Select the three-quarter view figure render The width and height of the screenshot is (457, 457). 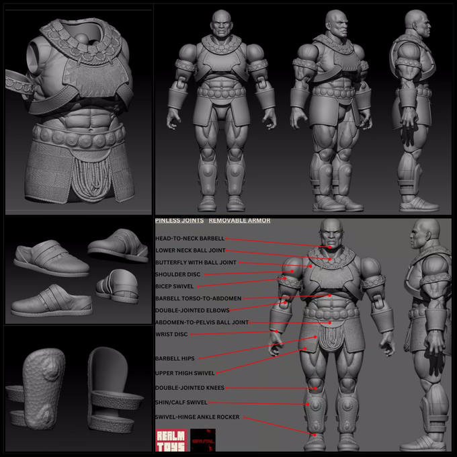click(x=334, y=111)
